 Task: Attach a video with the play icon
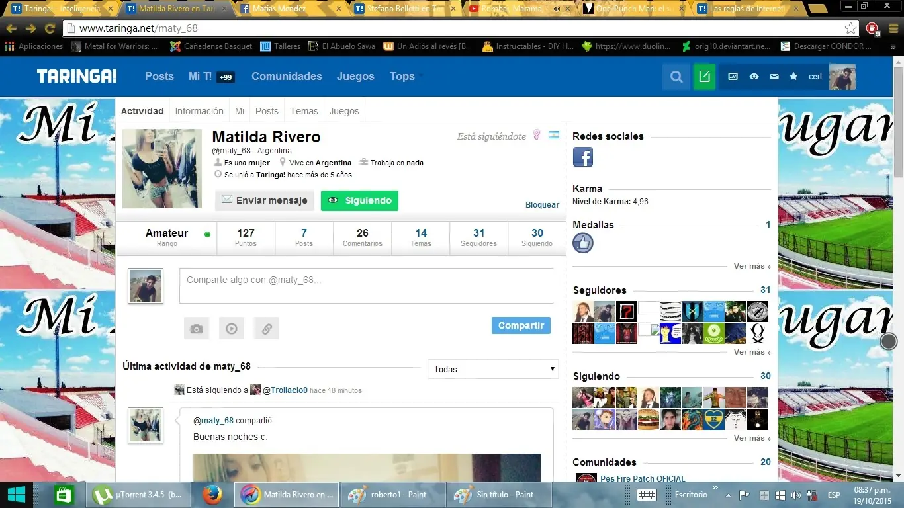coord(232,328)
